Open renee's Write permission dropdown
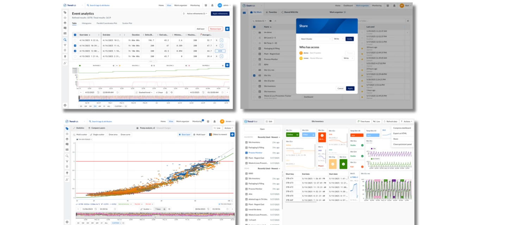This screenshot has width=507, height=225. [348, 58]
